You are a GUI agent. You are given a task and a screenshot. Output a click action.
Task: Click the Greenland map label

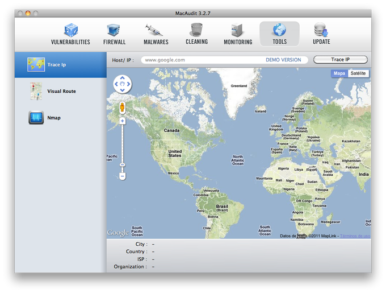click(239, 86)
